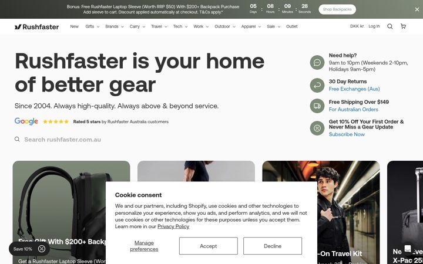Expand the Work dropdown menu
423x264 pixels.
(x=201, y=26)
